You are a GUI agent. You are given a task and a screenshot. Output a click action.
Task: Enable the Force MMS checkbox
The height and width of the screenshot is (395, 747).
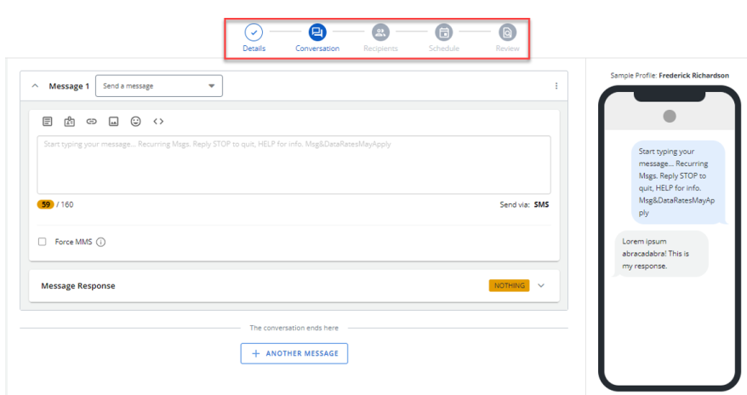click(43, 242)
